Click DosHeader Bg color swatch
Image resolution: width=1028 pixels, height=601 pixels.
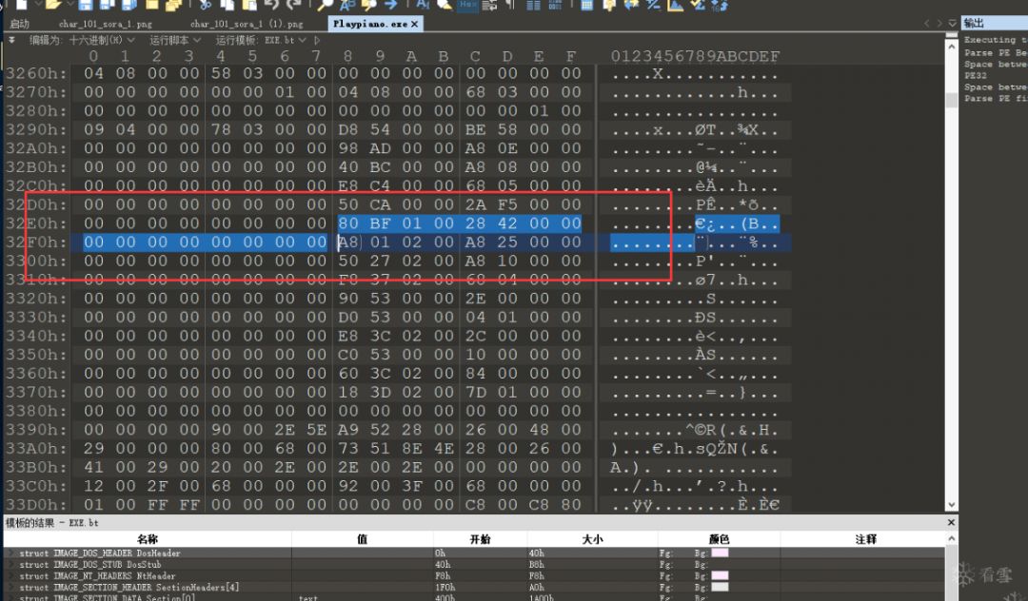720,553
